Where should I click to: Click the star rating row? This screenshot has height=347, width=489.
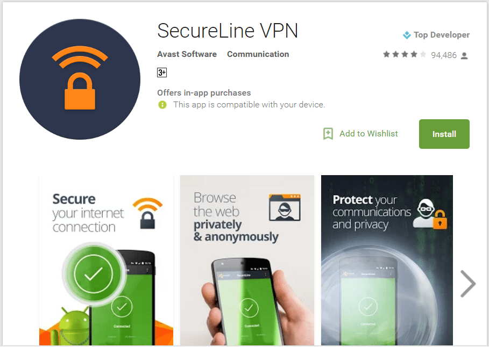tap(405, 55)
